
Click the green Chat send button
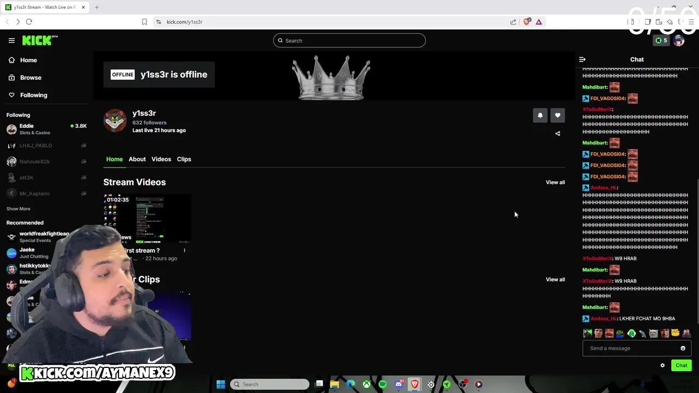tap(681, 366)
